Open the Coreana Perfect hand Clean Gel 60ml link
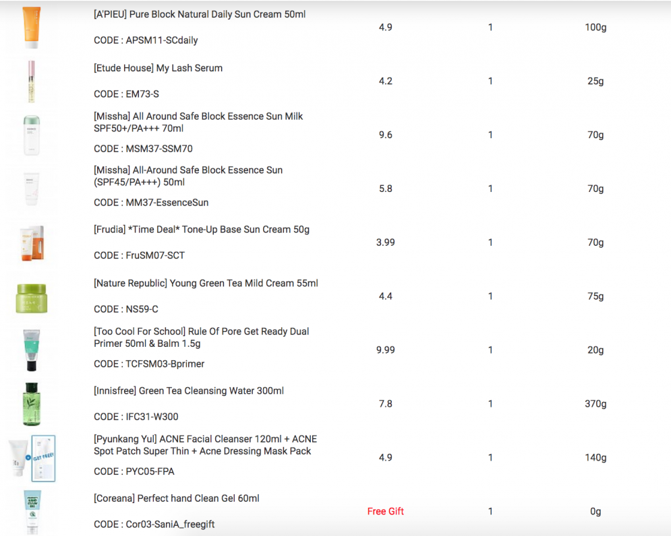 pos(176,498)
